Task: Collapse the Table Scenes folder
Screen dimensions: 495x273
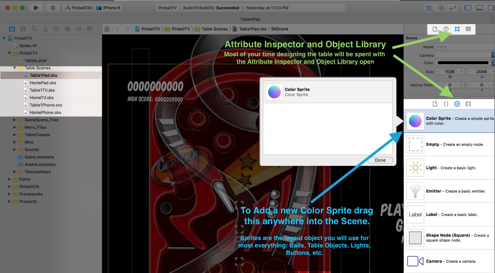Action: [15, 68]
